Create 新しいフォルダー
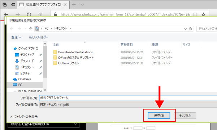217x130 pixels. point(38,37)
